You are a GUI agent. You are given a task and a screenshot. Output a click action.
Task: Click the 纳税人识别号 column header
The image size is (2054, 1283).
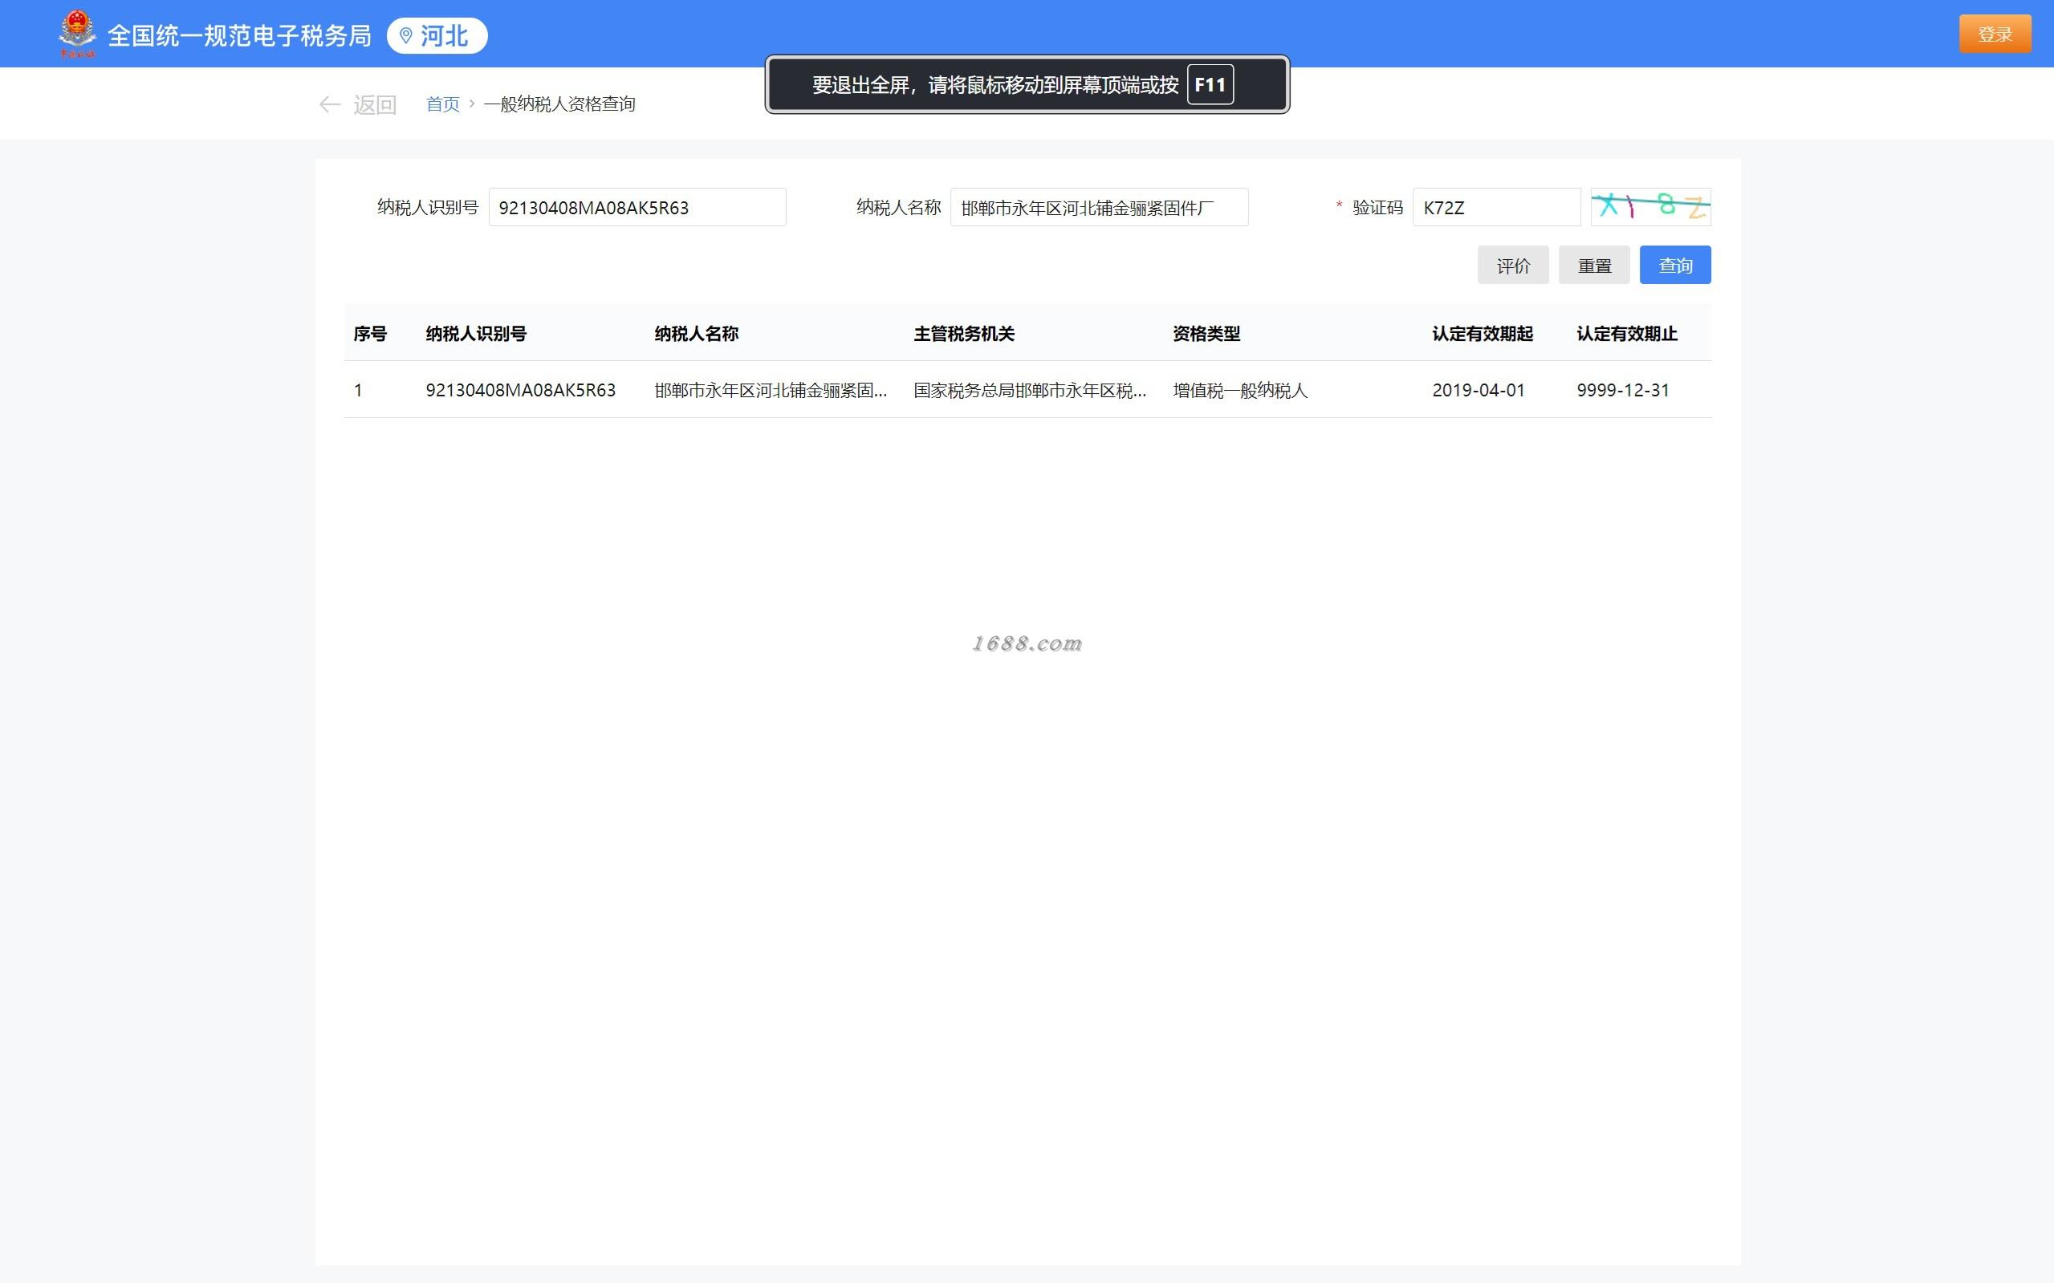click(475, 334)
